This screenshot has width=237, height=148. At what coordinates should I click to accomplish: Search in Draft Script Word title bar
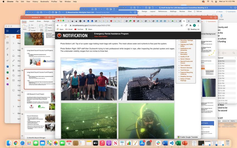point(231,8)
